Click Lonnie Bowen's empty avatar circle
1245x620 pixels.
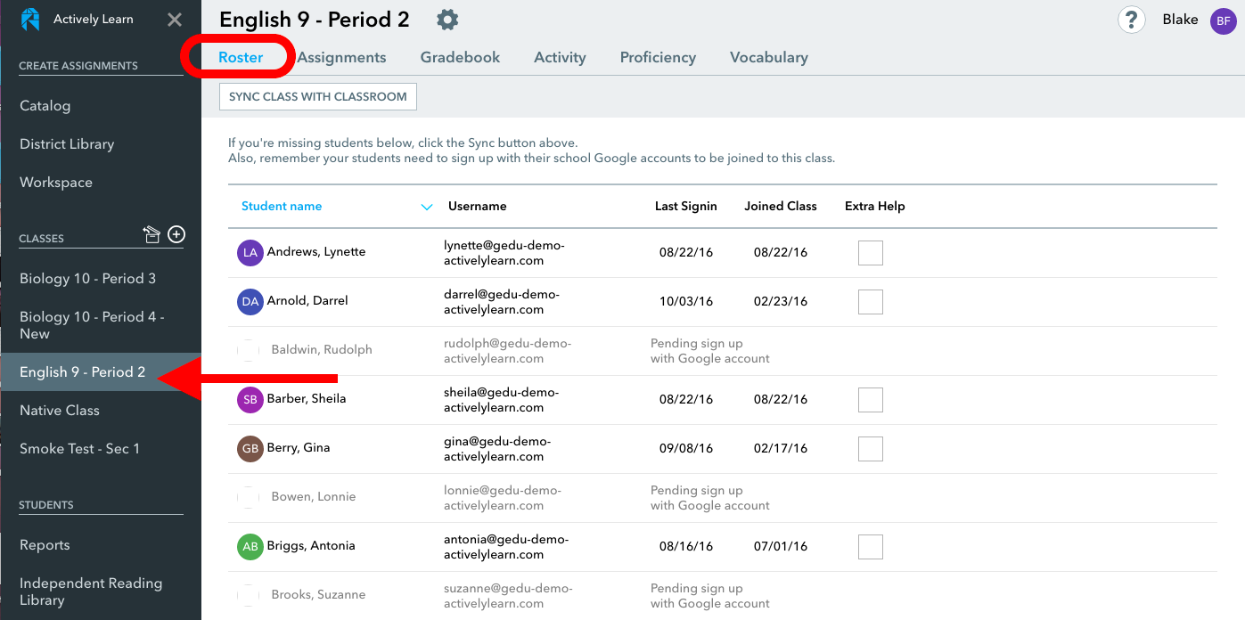pos(249,497)
